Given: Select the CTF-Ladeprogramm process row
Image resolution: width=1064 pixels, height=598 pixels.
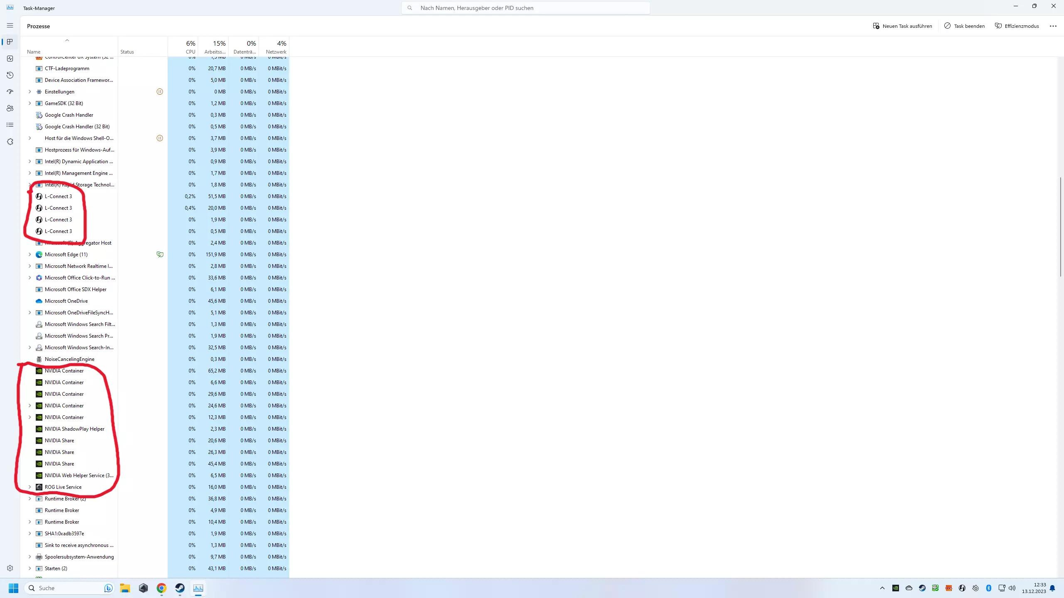Looking at the screenshot, I should coord(155,69).
